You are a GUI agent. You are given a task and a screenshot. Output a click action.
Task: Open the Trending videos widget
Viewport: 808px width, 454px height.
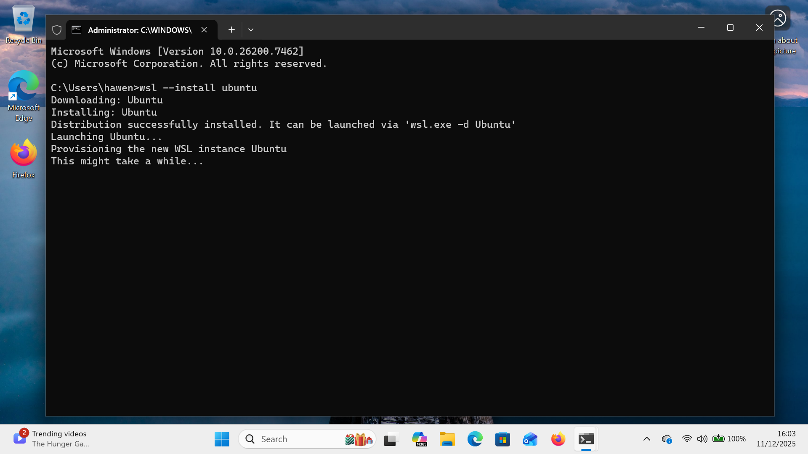(50, 438)
